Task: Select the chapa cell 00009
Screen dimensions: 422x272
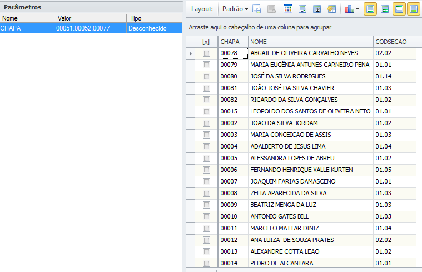Action: [x=233, y=205]
